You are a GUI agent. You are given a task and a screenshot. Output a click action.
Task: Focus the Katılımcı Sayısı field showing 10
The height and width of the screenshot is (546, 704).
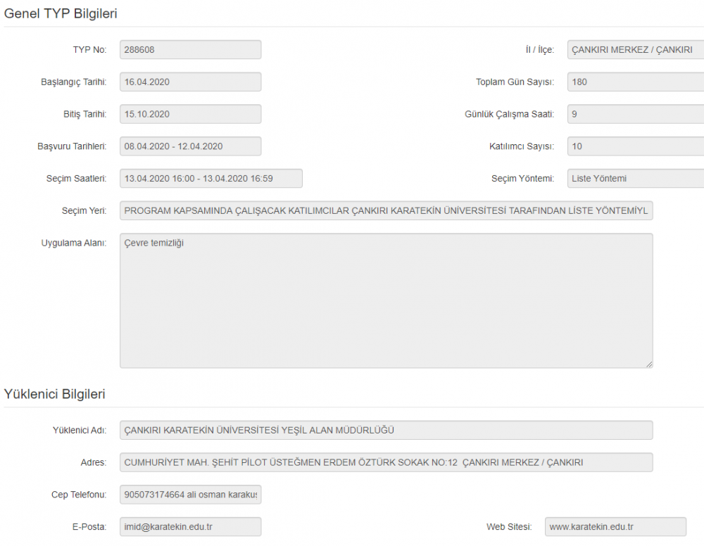pos(635,146)
